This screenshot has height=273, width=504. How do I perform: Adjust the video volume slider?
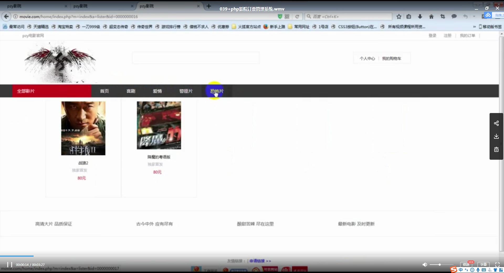point(441,265)
